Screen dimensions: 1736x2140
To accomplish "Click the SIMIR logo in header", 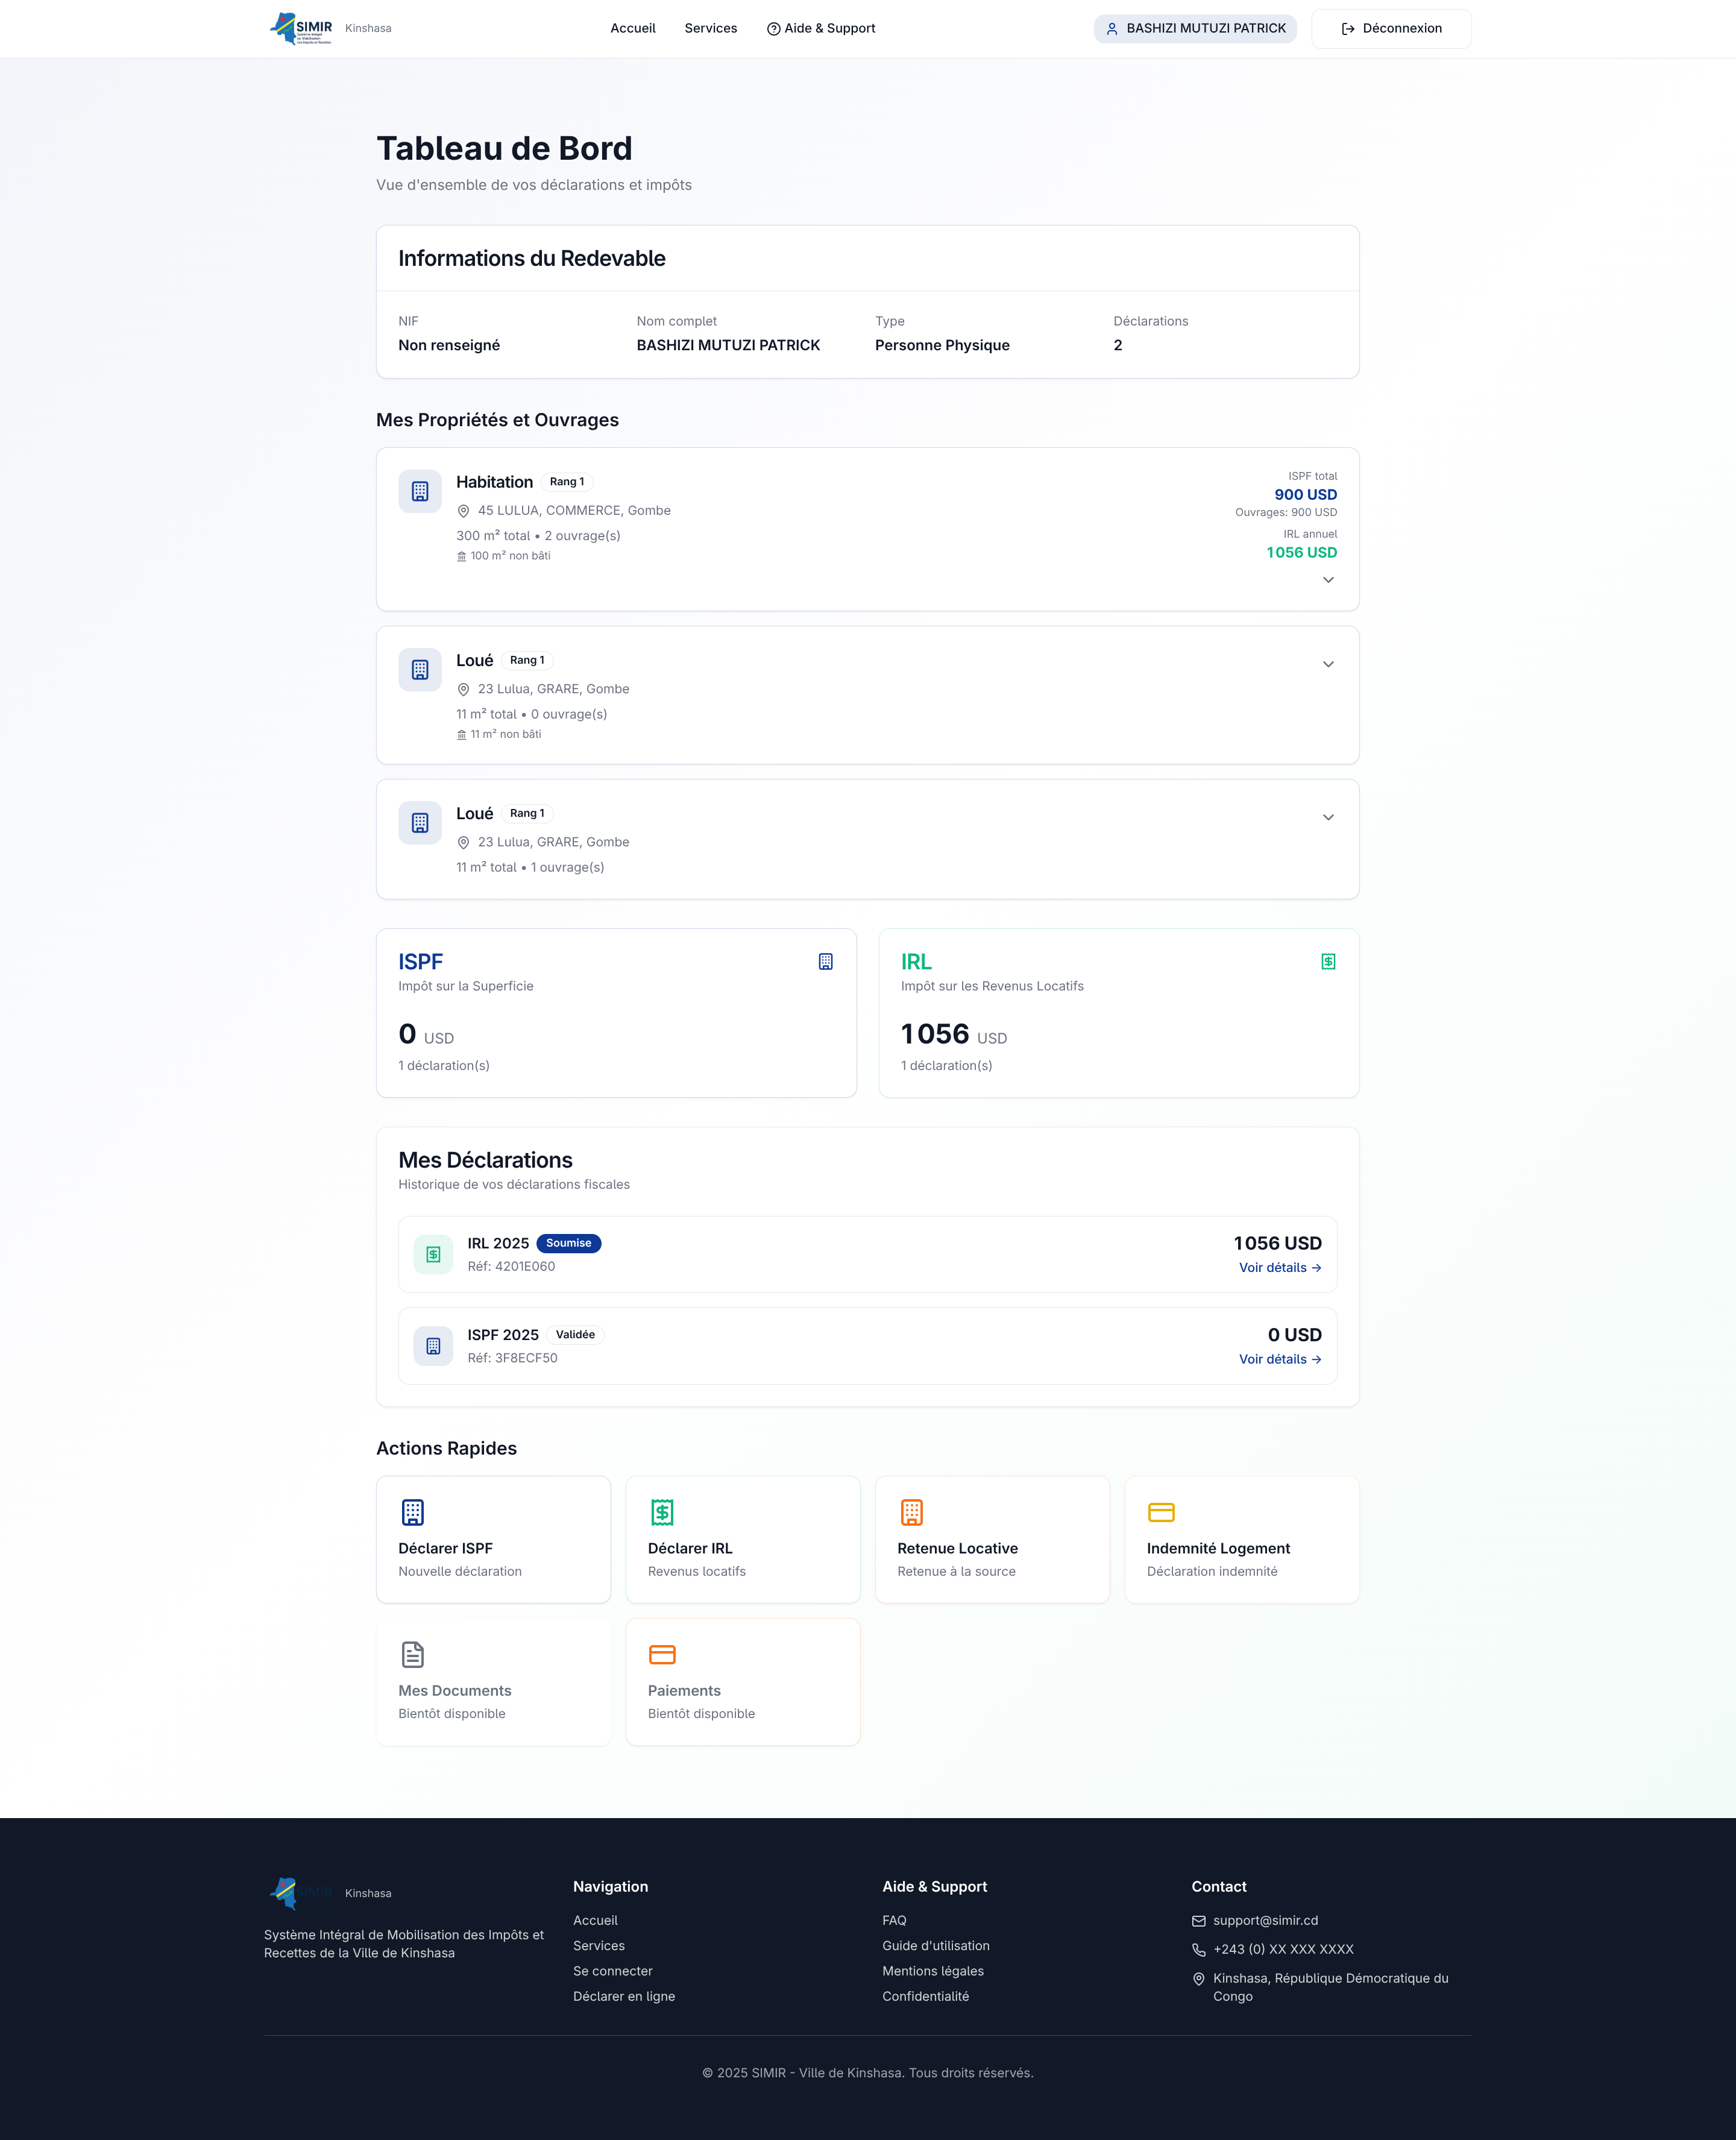I will 301,28.
